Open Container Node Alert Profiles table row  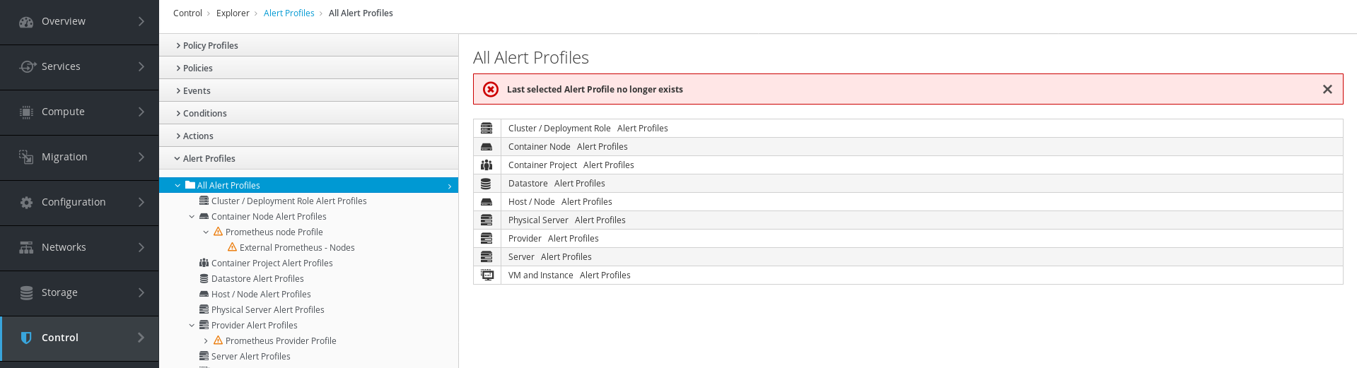tap(908, 146)
